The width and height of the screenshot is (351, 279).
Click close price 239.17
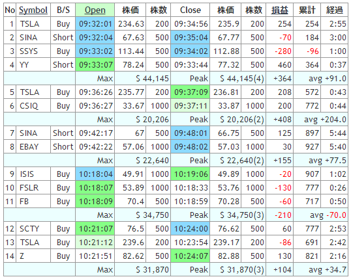point(226,242)
